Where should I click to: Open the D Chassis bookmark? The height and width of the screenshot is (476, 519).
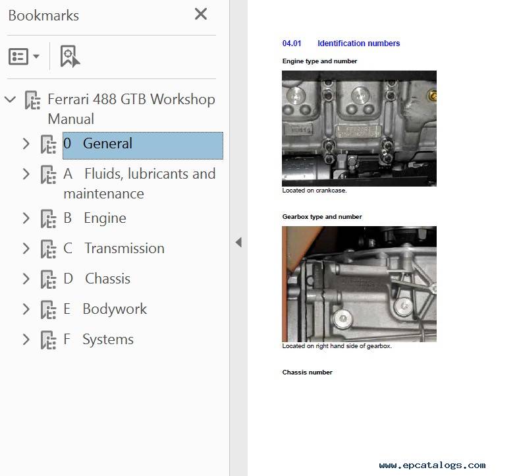pos(97,279)
